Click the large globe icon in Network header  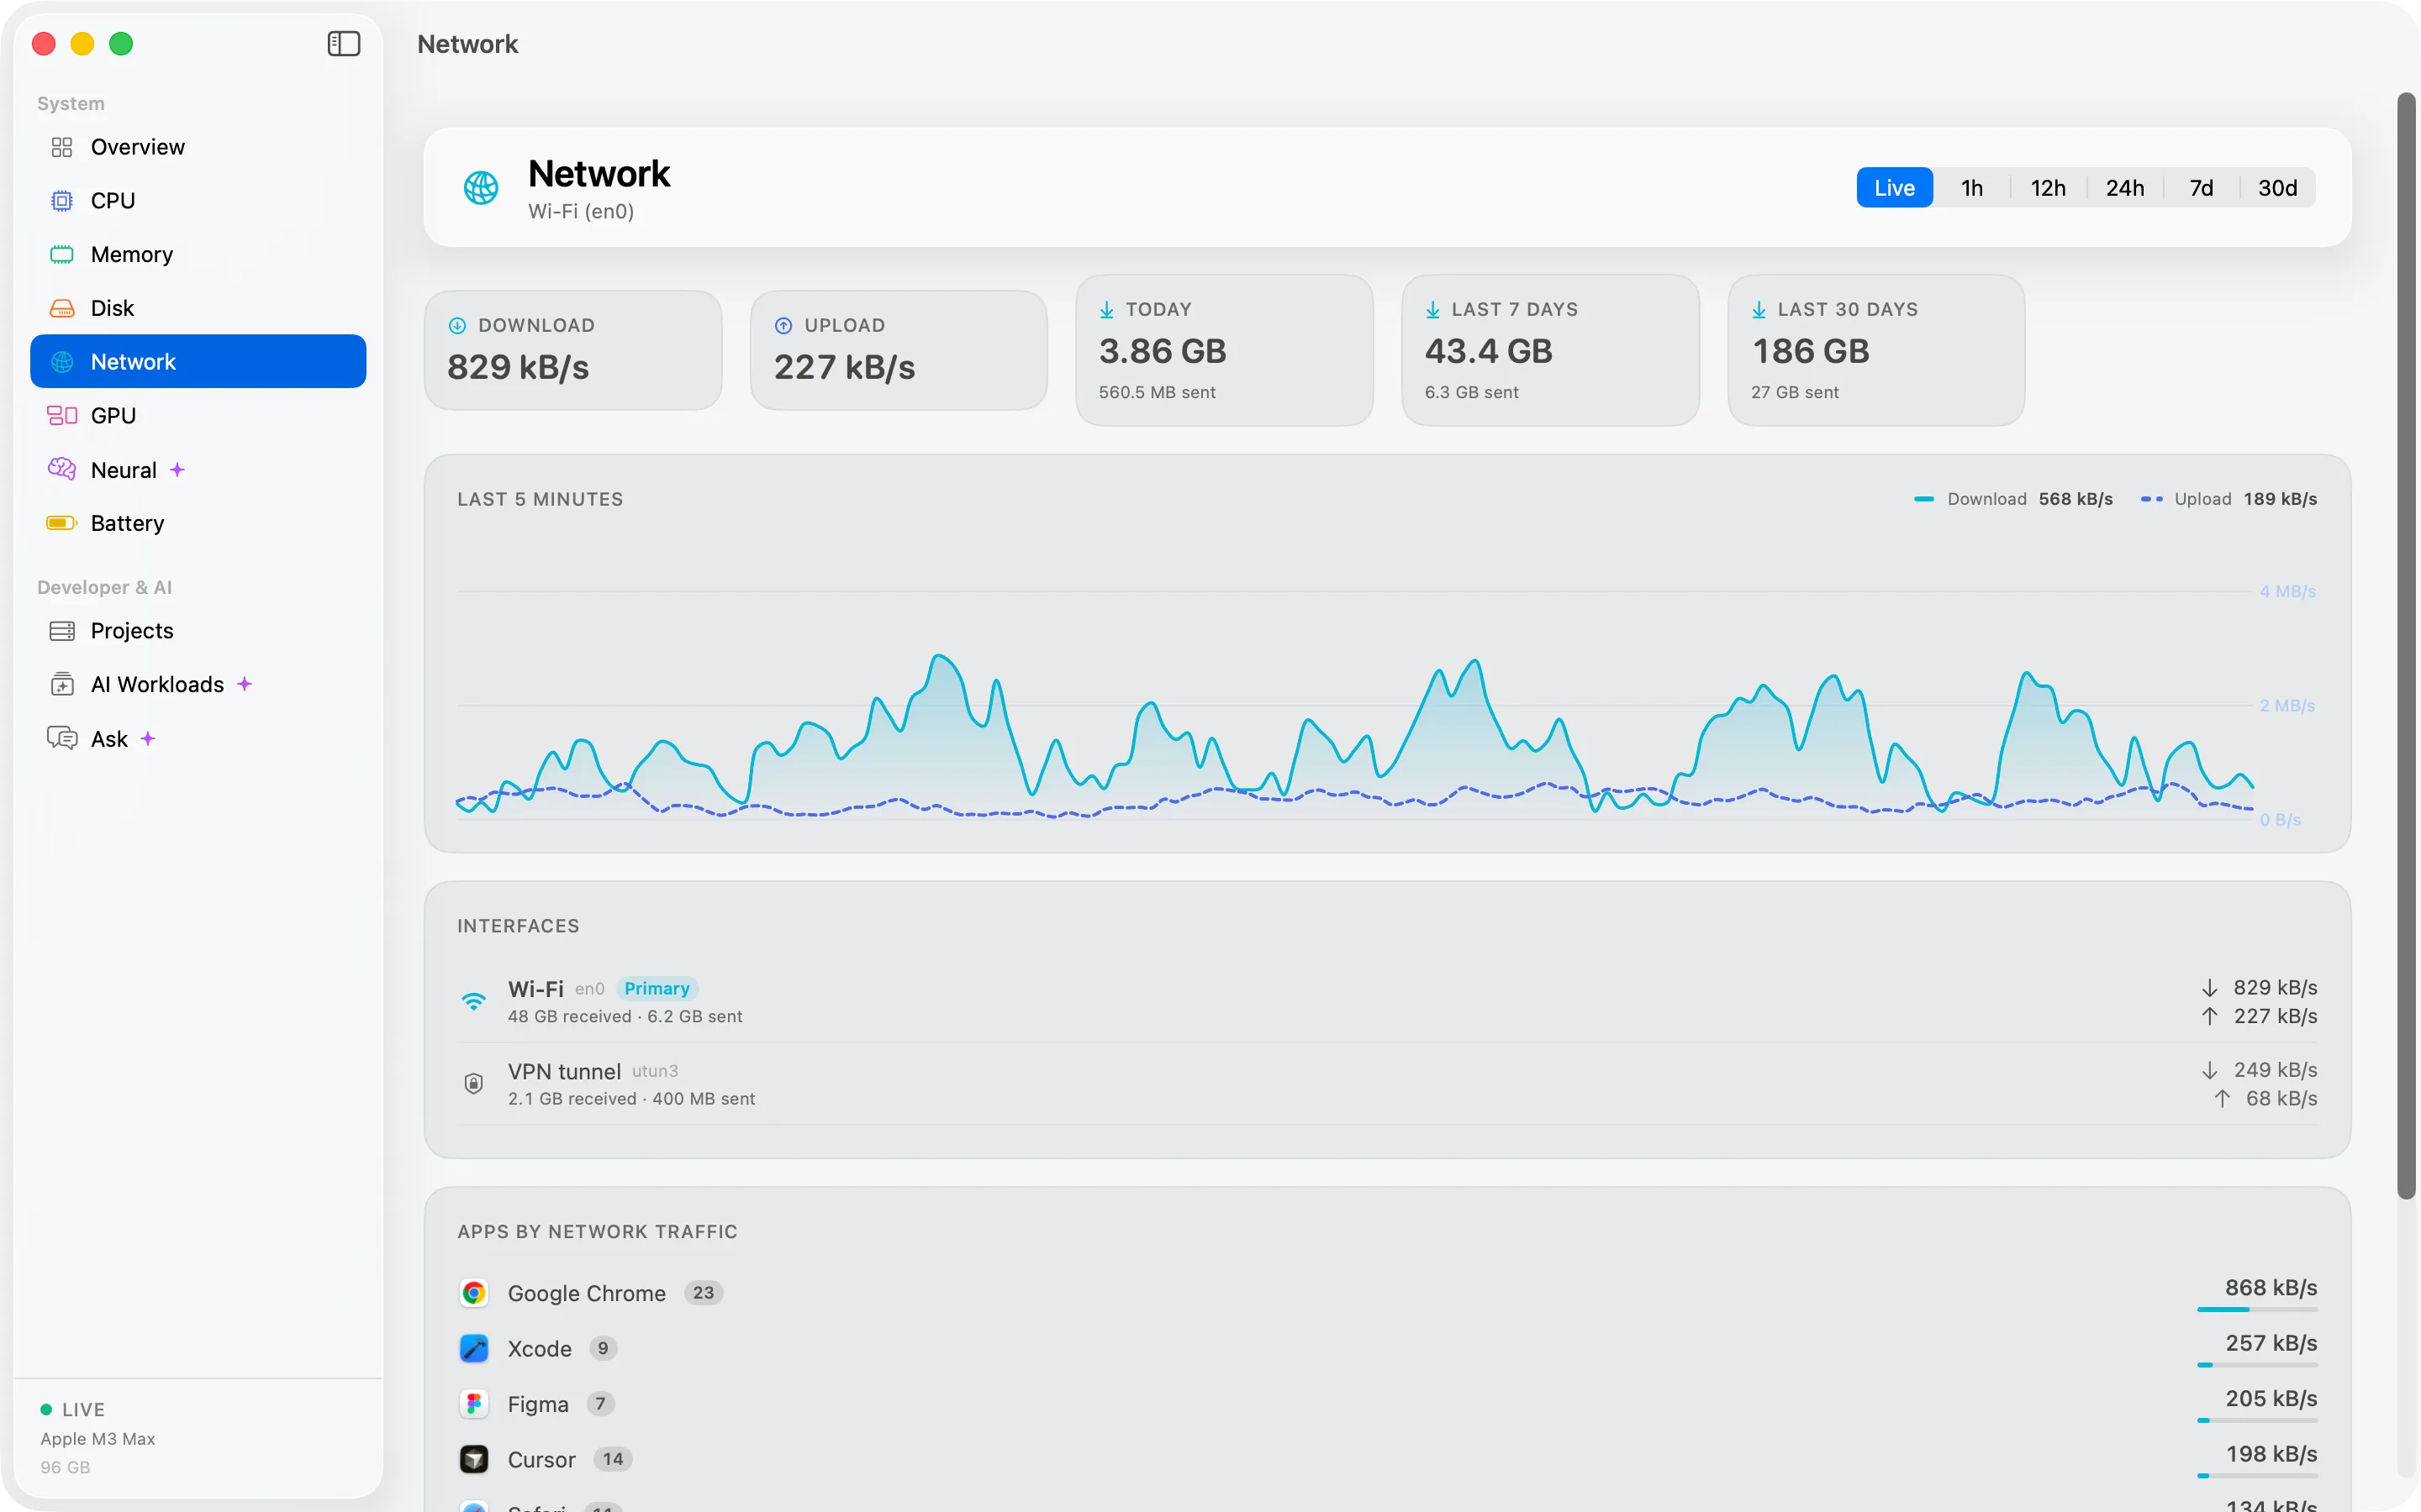(481, 187)
